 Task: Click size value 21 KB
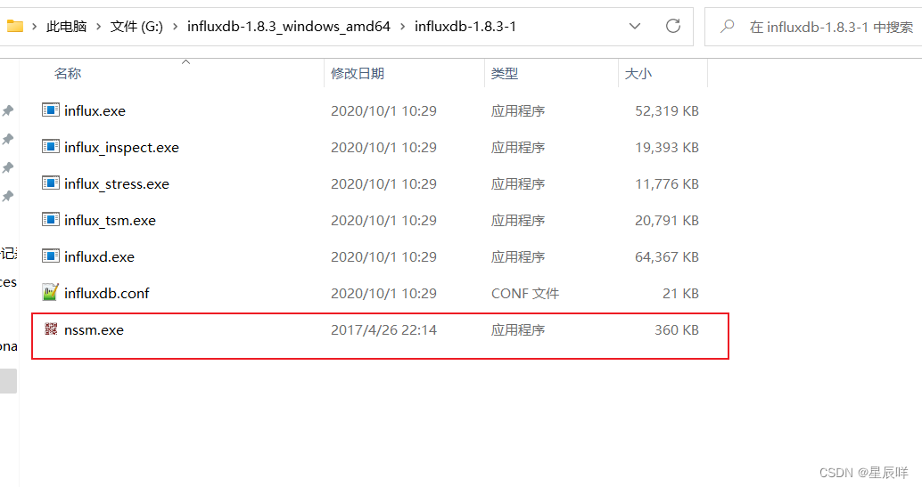pyautogui.click(x=680, y=293)
